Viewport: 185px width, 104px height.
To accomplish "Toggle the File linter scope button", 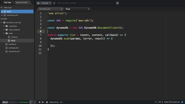I will pos(5,102).
